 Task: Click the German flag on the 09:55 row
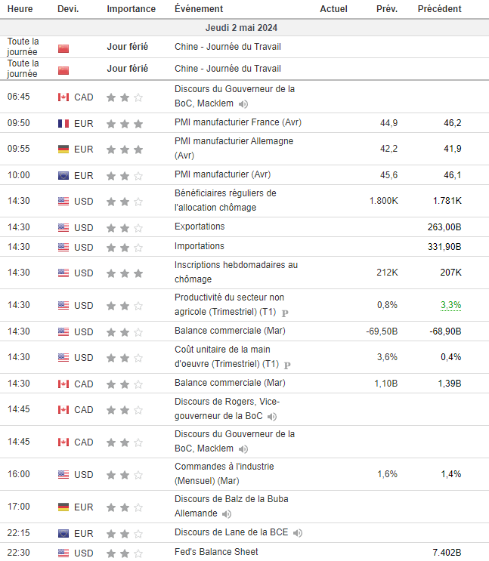click(x=63, y=149)
